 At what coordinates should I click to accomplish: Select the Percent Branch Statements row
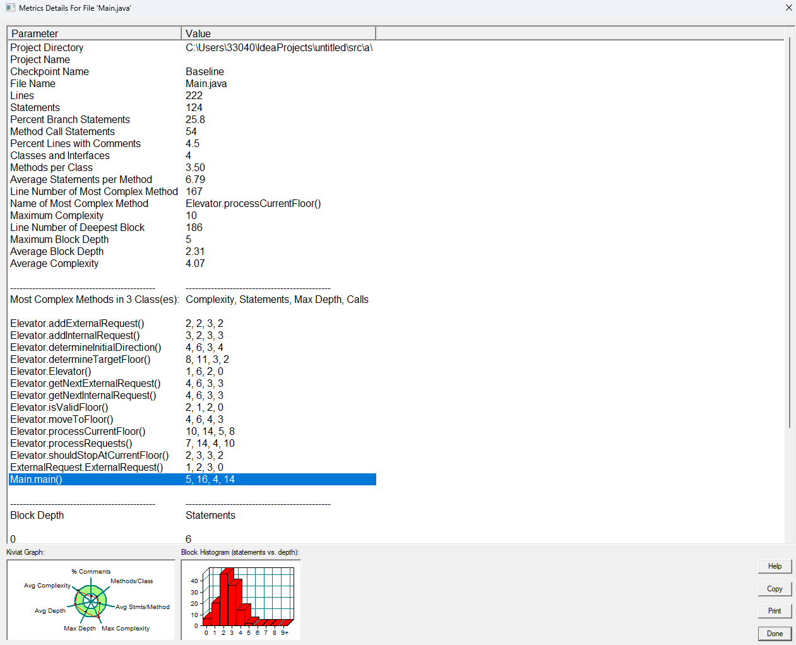[x=193, y=120]
